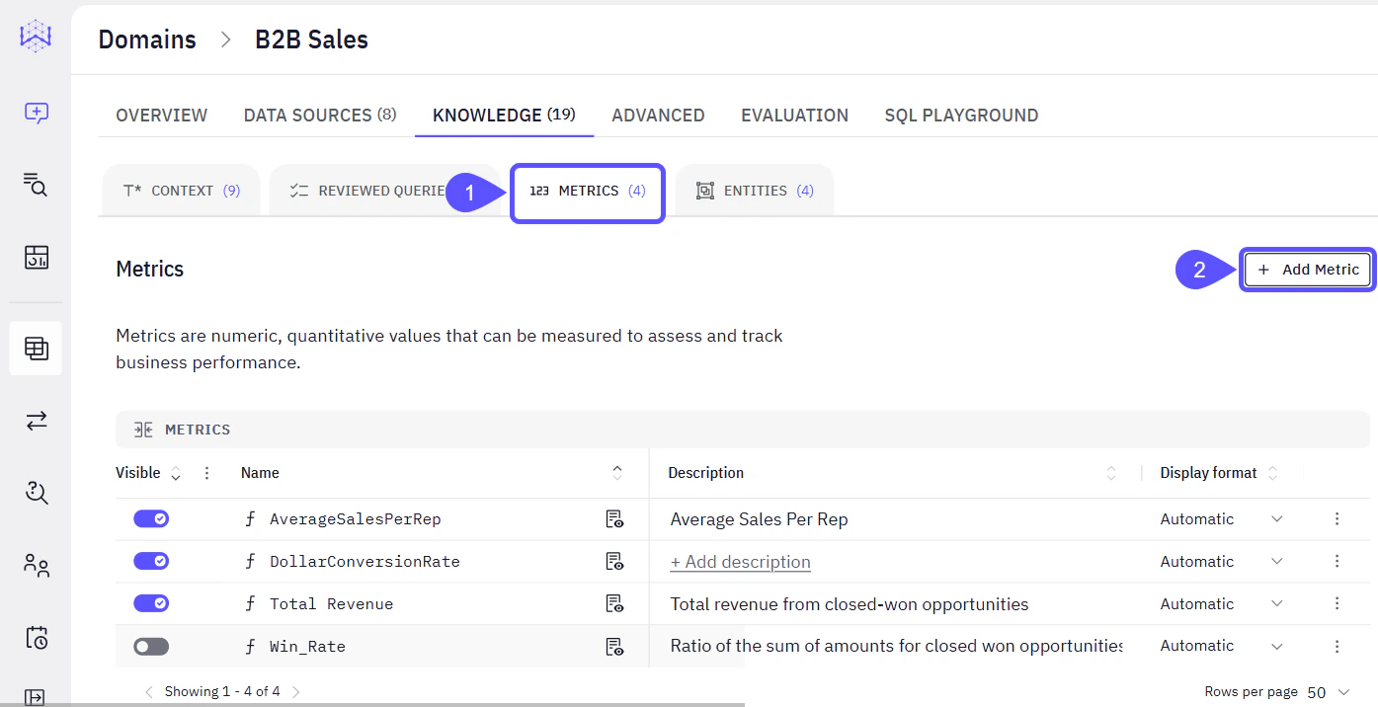This screenshot has width=1378, height=707.
Task: Click the Name column sort chevron
Action: click(x=616, y=473)
